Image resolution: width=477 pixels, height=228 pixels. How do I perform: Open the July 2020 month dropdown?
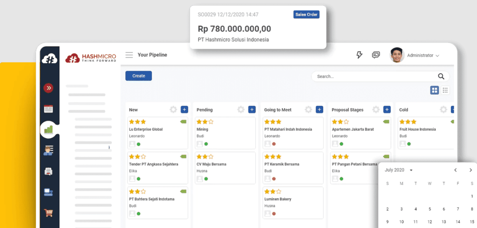tap(399, 170)
